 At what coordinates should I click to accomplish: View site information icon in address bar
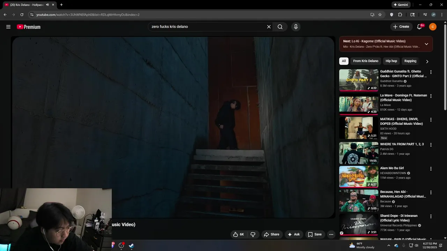(32, 15)
